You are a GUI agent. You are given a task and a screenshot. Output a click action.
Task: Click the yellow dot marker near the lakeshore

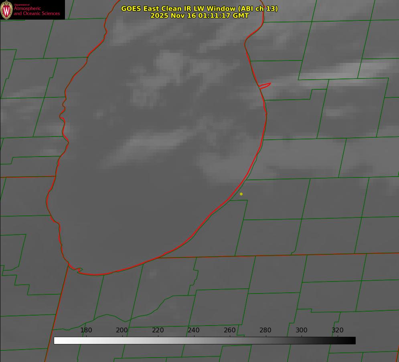[241, 194]
